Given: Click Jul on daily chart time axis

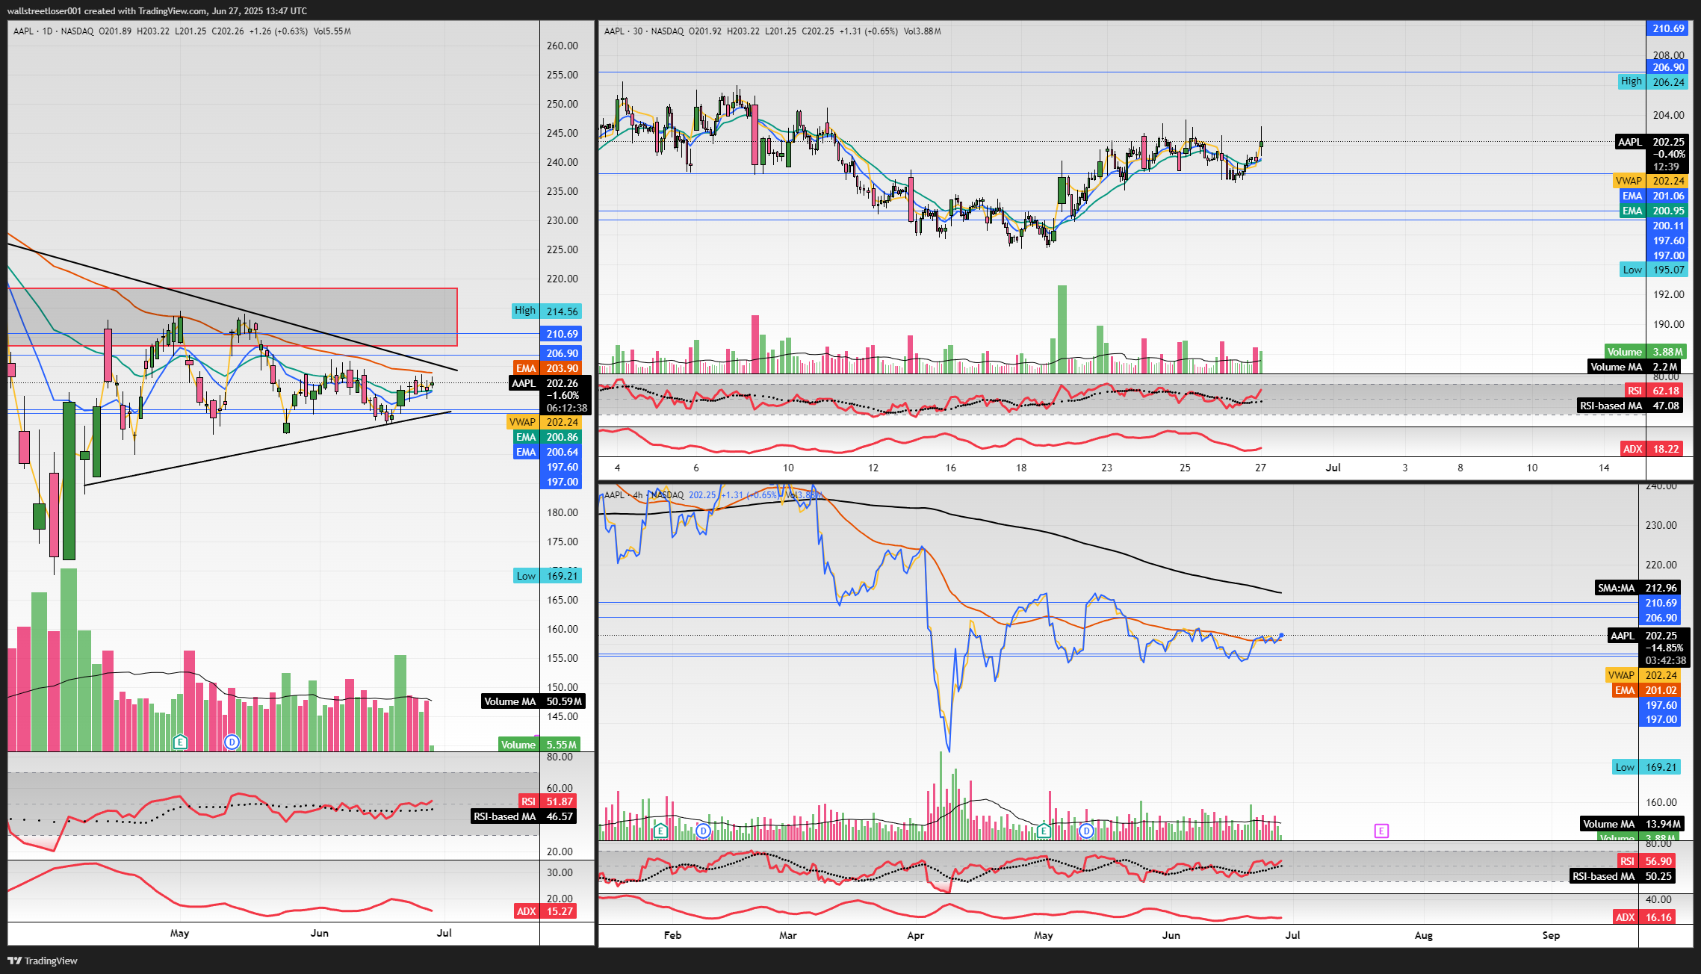Looking at the screenshot, I should pos(444,933).
